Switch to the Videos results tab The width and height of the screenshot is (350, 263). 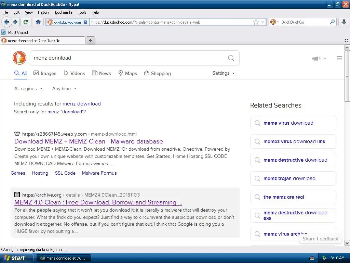point(74,73)
